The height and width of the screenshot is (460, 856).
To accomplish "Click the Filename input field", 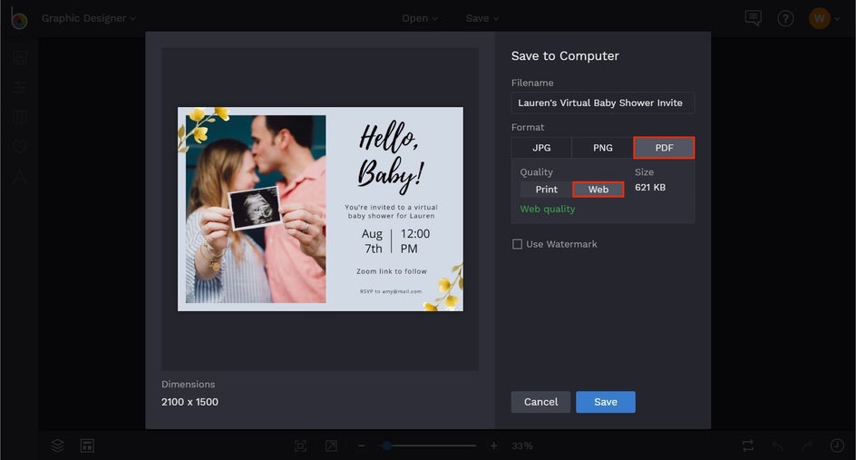I will [x=603, y=103].
